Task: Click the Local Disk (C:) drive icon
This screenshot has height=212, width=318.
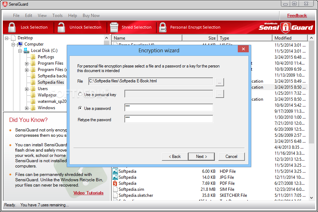Action: coord(26,51)
